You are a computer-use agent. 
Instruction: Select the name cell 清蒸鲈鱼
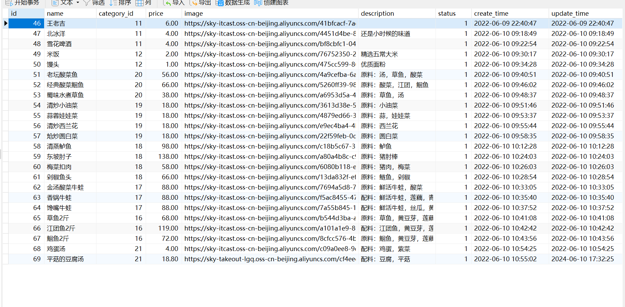(x=70, y=146)
